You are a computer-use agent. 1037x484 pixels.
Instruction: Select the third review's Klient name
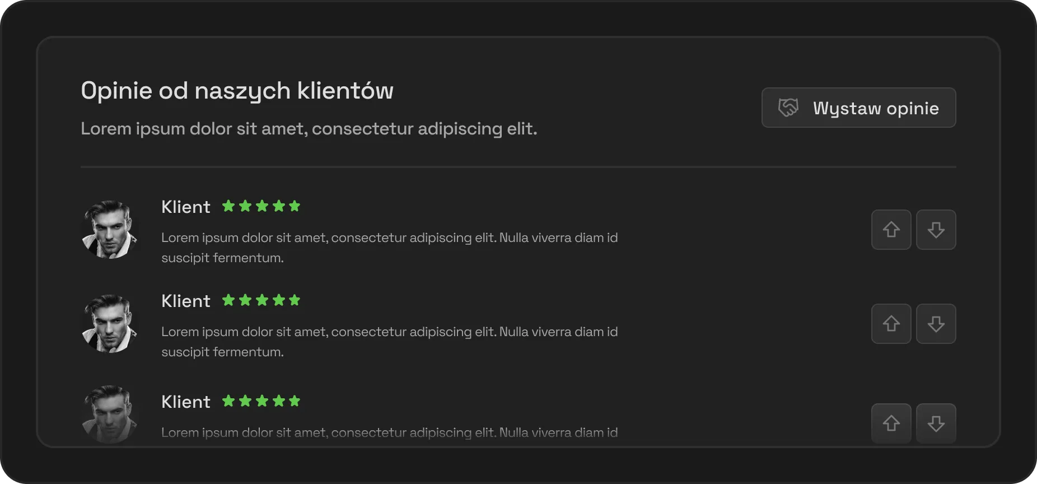(x=186, y=402)
